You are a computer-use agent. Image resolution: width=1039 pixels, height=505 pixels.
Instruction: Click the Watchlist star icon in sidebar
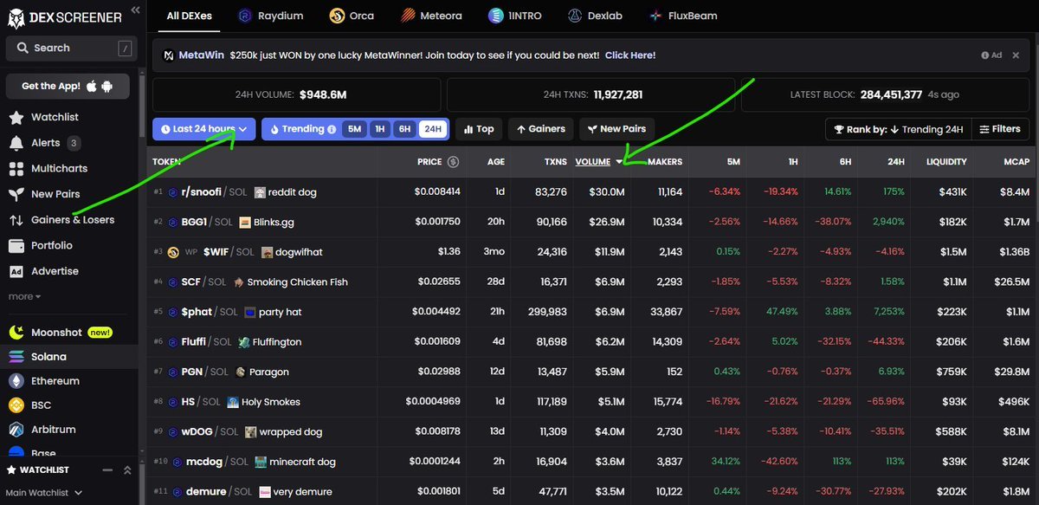click(x=16, y=117)
